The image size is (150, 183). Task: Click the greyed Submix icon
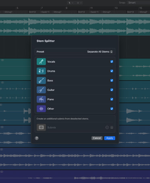click(x=41, y=128)
